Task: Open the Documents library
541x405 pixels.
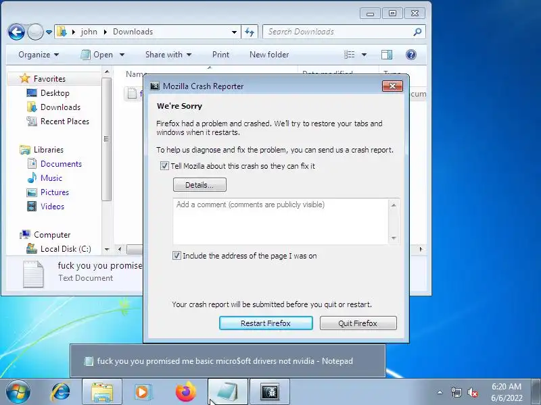Action: coord(61,164)
